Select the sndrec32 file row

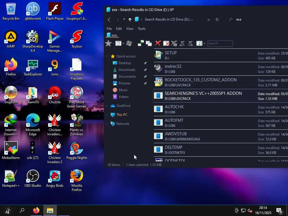coord(220,69)
